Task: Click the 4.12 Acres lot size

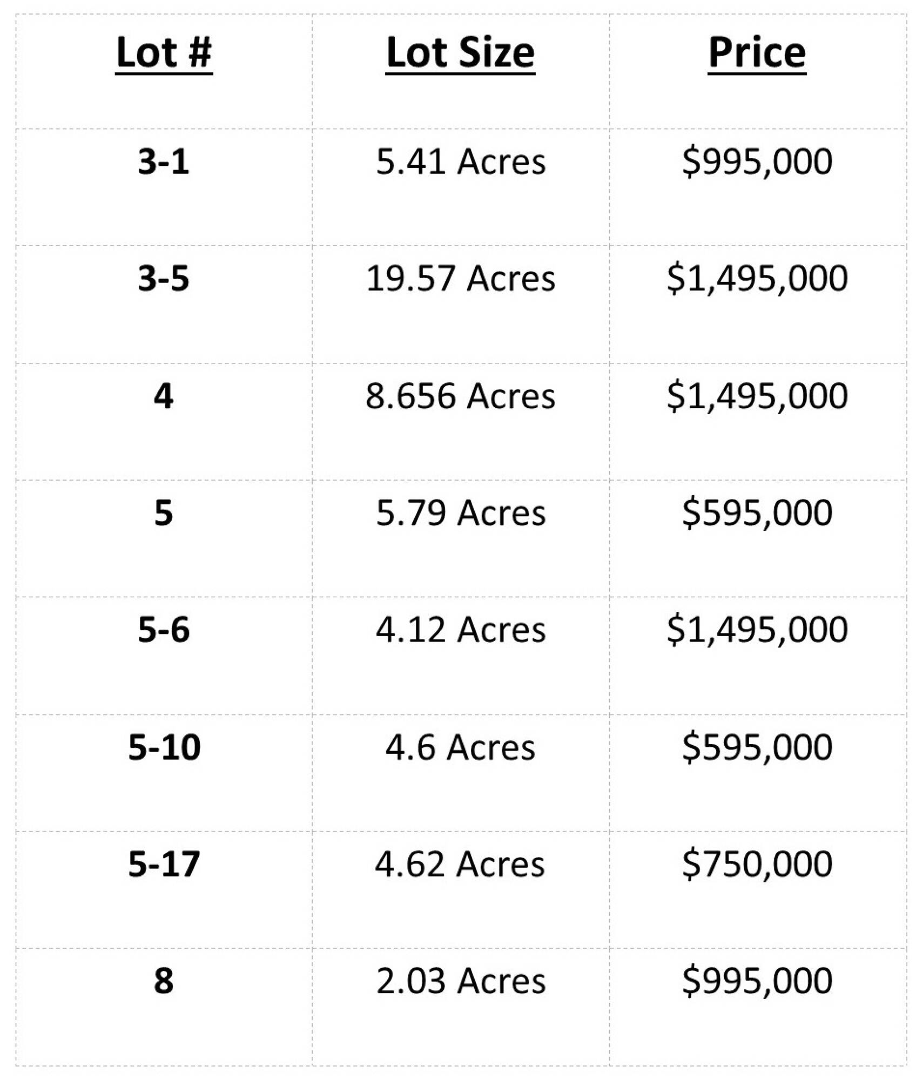Action: [460, 630]
